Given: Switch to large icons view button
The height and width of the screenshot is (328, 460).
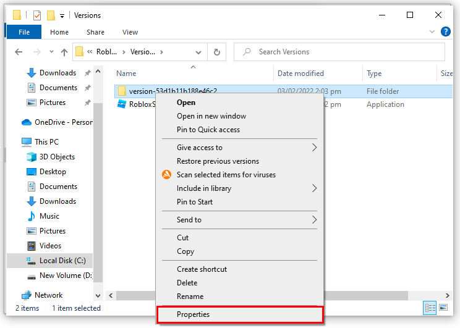Looking at the screenshot, I should pos(443,308).
